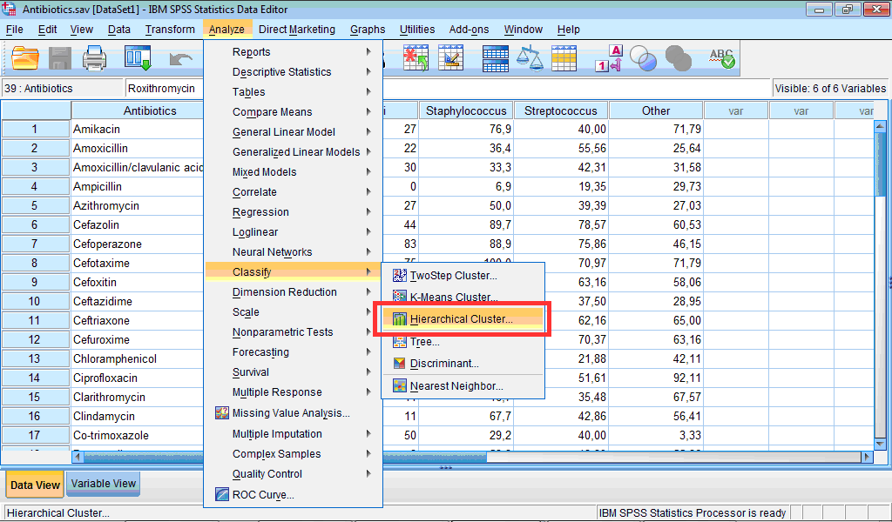Click the Visible: 6 of 6 Variables label
Screen dimensions: 892x522
(x=830, y=89)
